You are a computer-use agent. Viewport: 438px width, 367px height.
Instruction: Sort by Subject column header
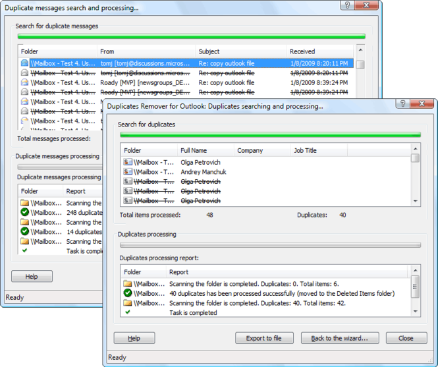point(241,51)
